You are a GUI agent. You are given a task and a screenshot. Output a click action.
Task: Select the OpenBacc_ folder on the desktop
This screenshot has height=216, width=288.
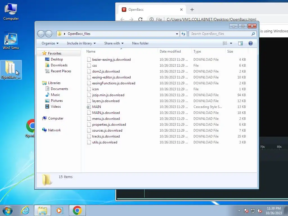(x=11, y=70)
